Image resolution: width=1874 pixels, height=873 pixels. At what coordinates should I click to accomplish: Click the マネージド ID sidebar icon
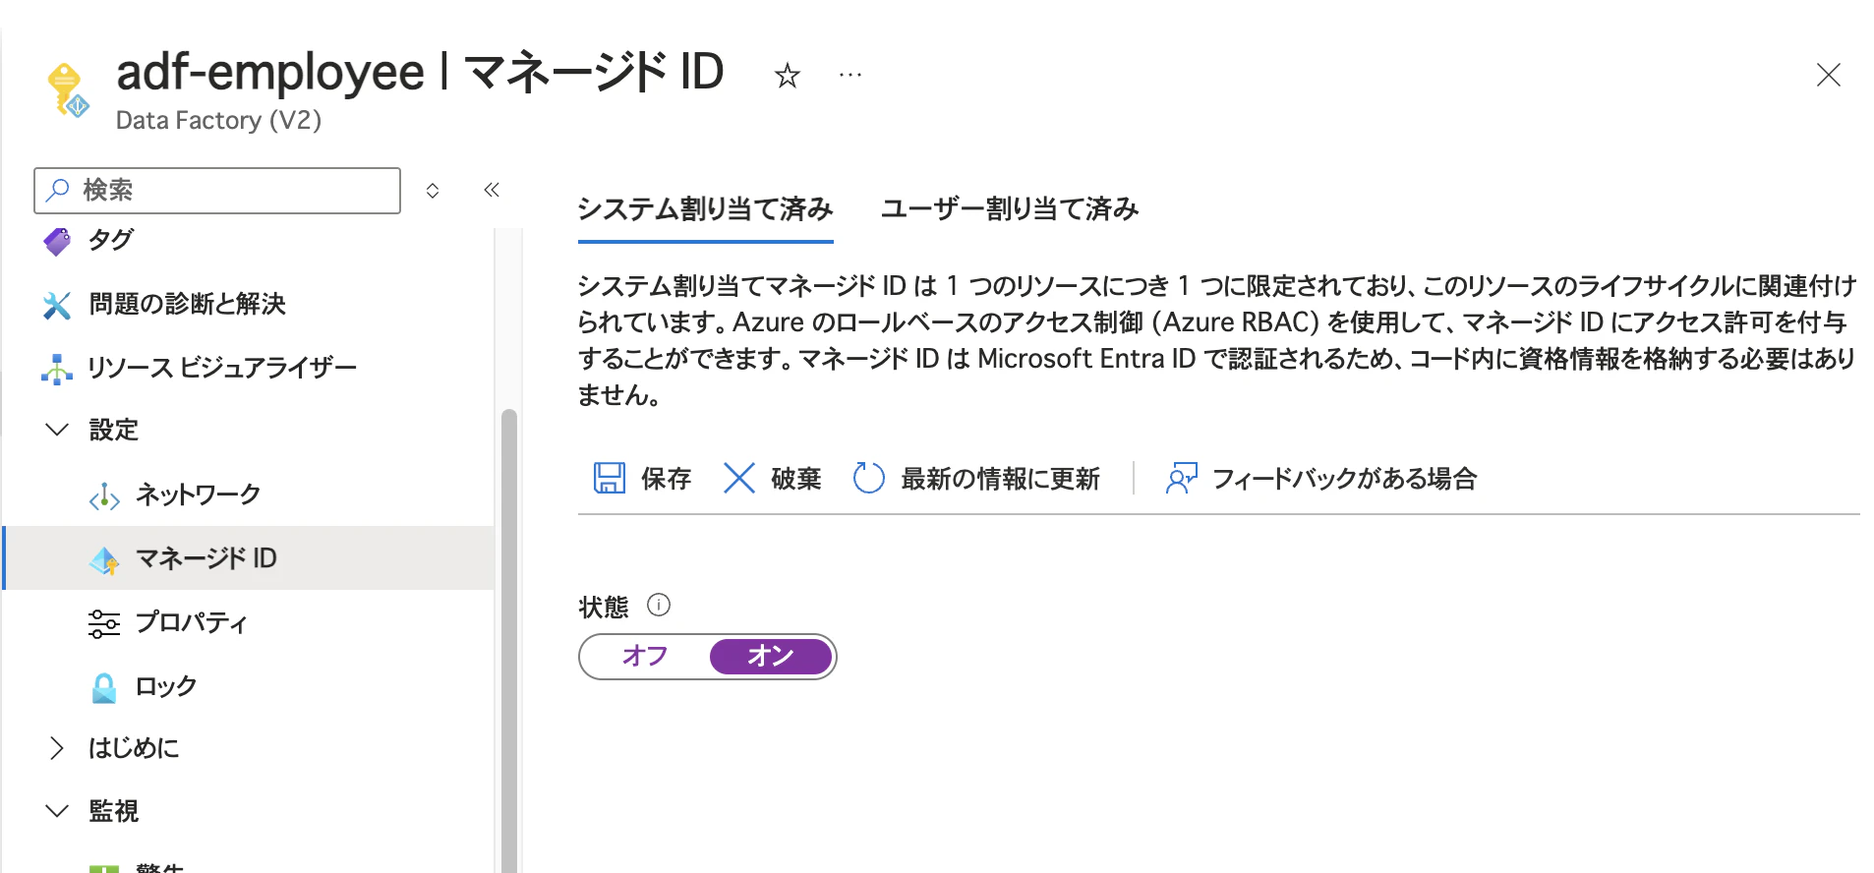pos(104,560)
